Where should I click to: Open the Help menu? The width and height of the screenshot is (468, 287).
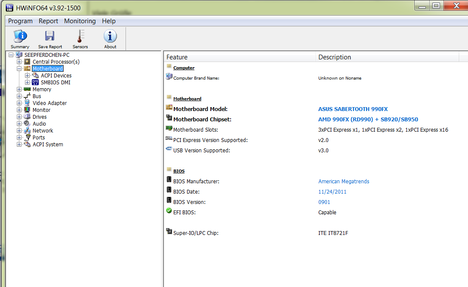pyautogui.click(x=109, y=21)
